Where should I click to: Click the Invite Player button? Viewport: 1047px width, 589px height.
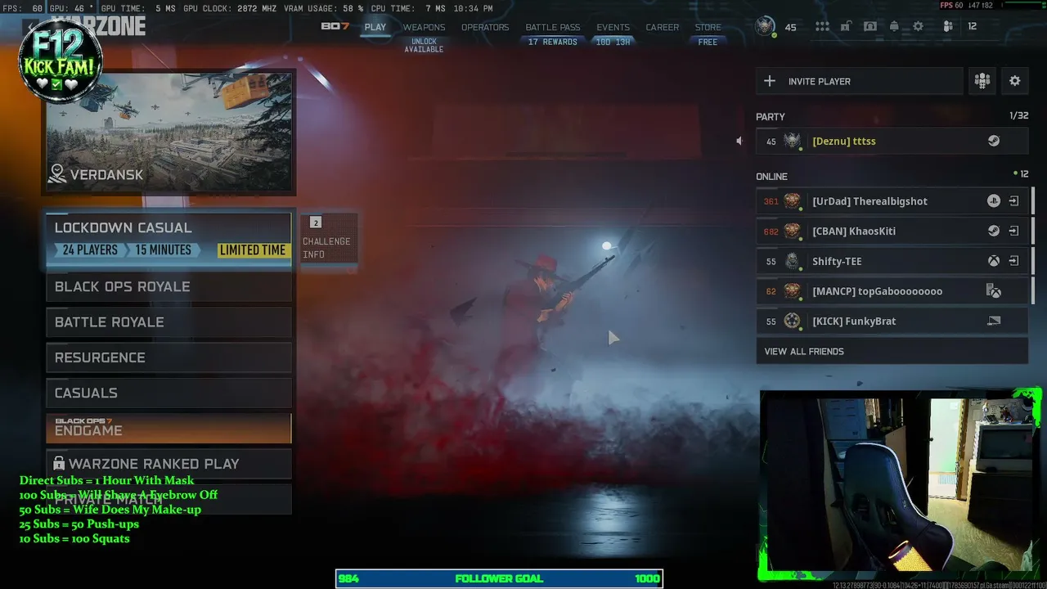(859, 81)
